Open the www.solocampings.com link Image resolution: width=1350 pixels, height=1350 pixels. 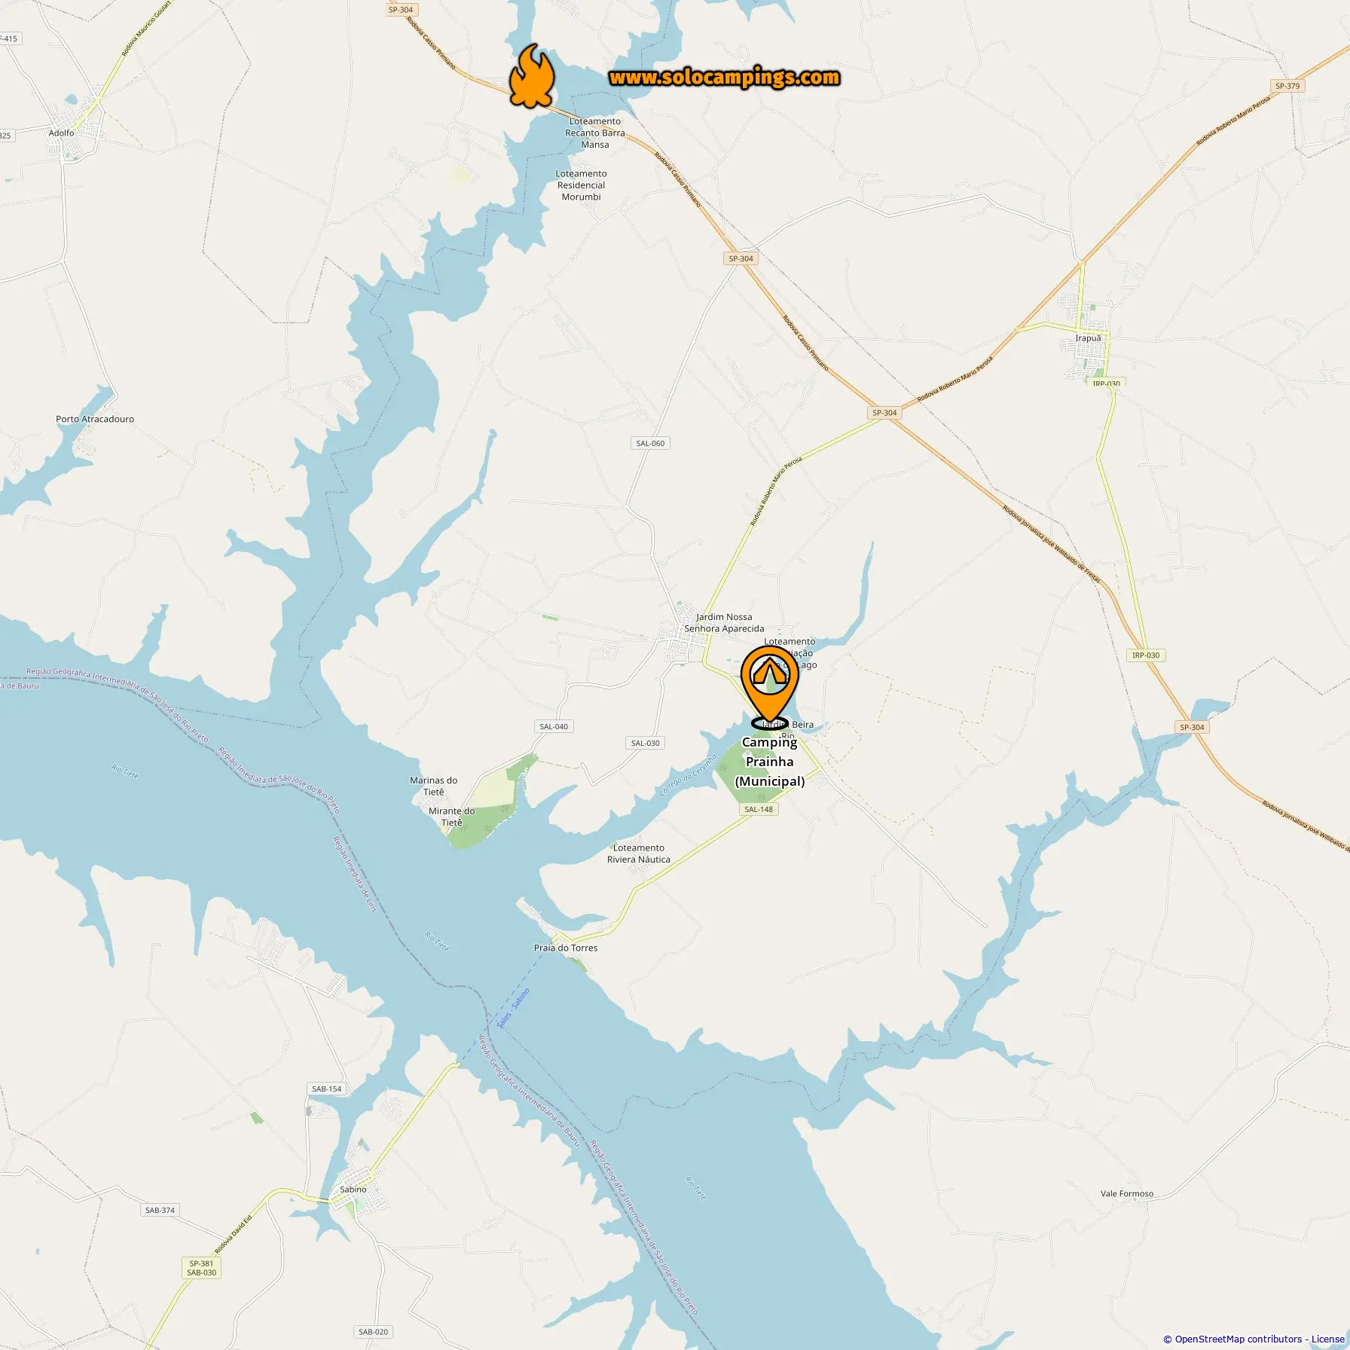[x=724, y=78]
